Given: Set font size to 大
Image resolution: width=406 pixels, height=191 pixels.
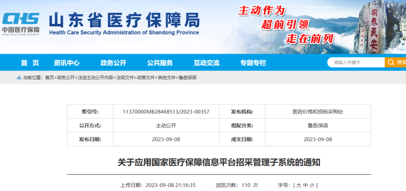Looking at the screenshot, I should click(298, 185).
